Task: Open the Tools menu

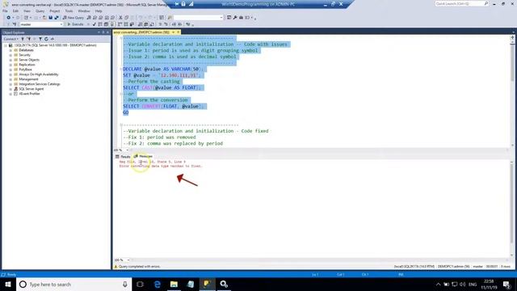Action: (69, 11)
